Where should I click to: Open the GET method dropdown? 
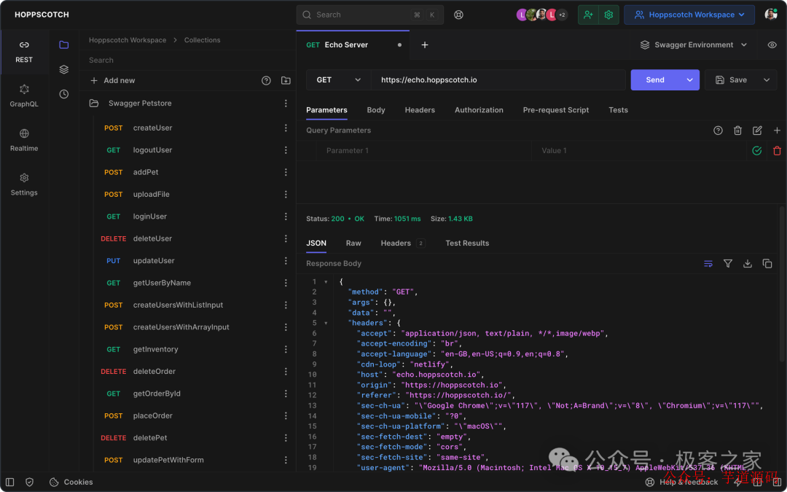(339, 80)
